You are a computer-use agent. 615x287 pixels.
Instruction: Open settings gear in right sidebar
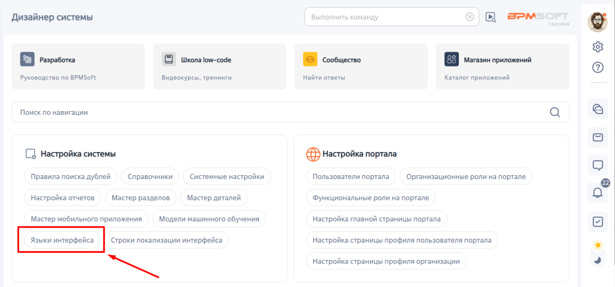coord(598,47)
